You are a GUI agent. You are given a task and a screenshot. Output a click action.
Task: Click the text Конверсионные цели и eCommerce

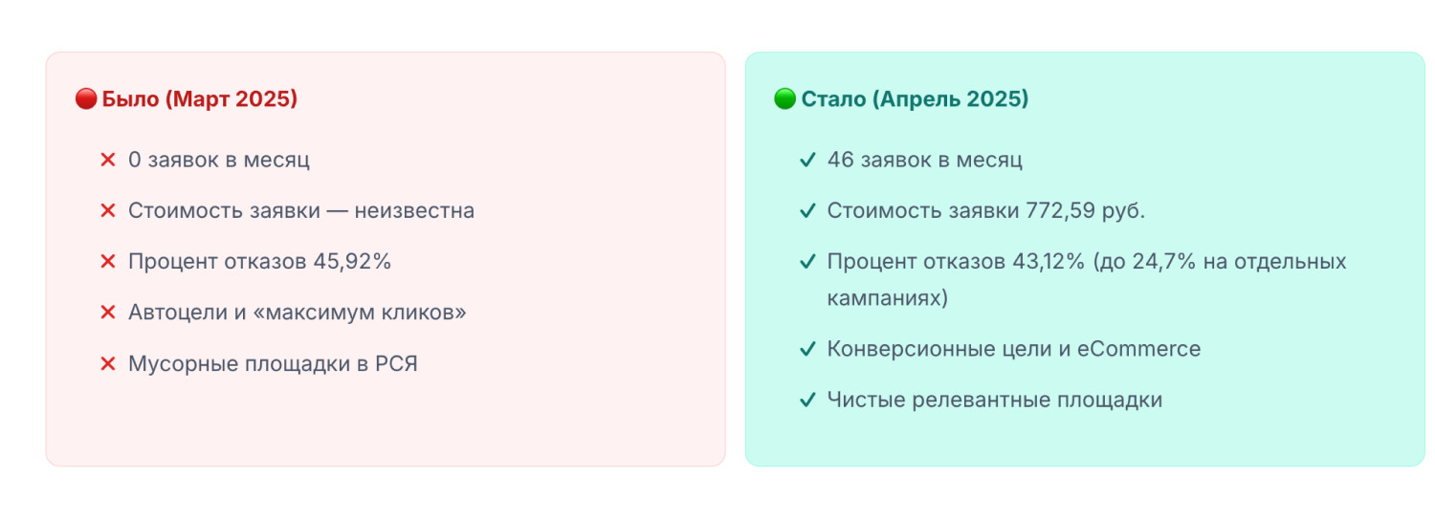pyautogui.click(x=1013, y=349)
